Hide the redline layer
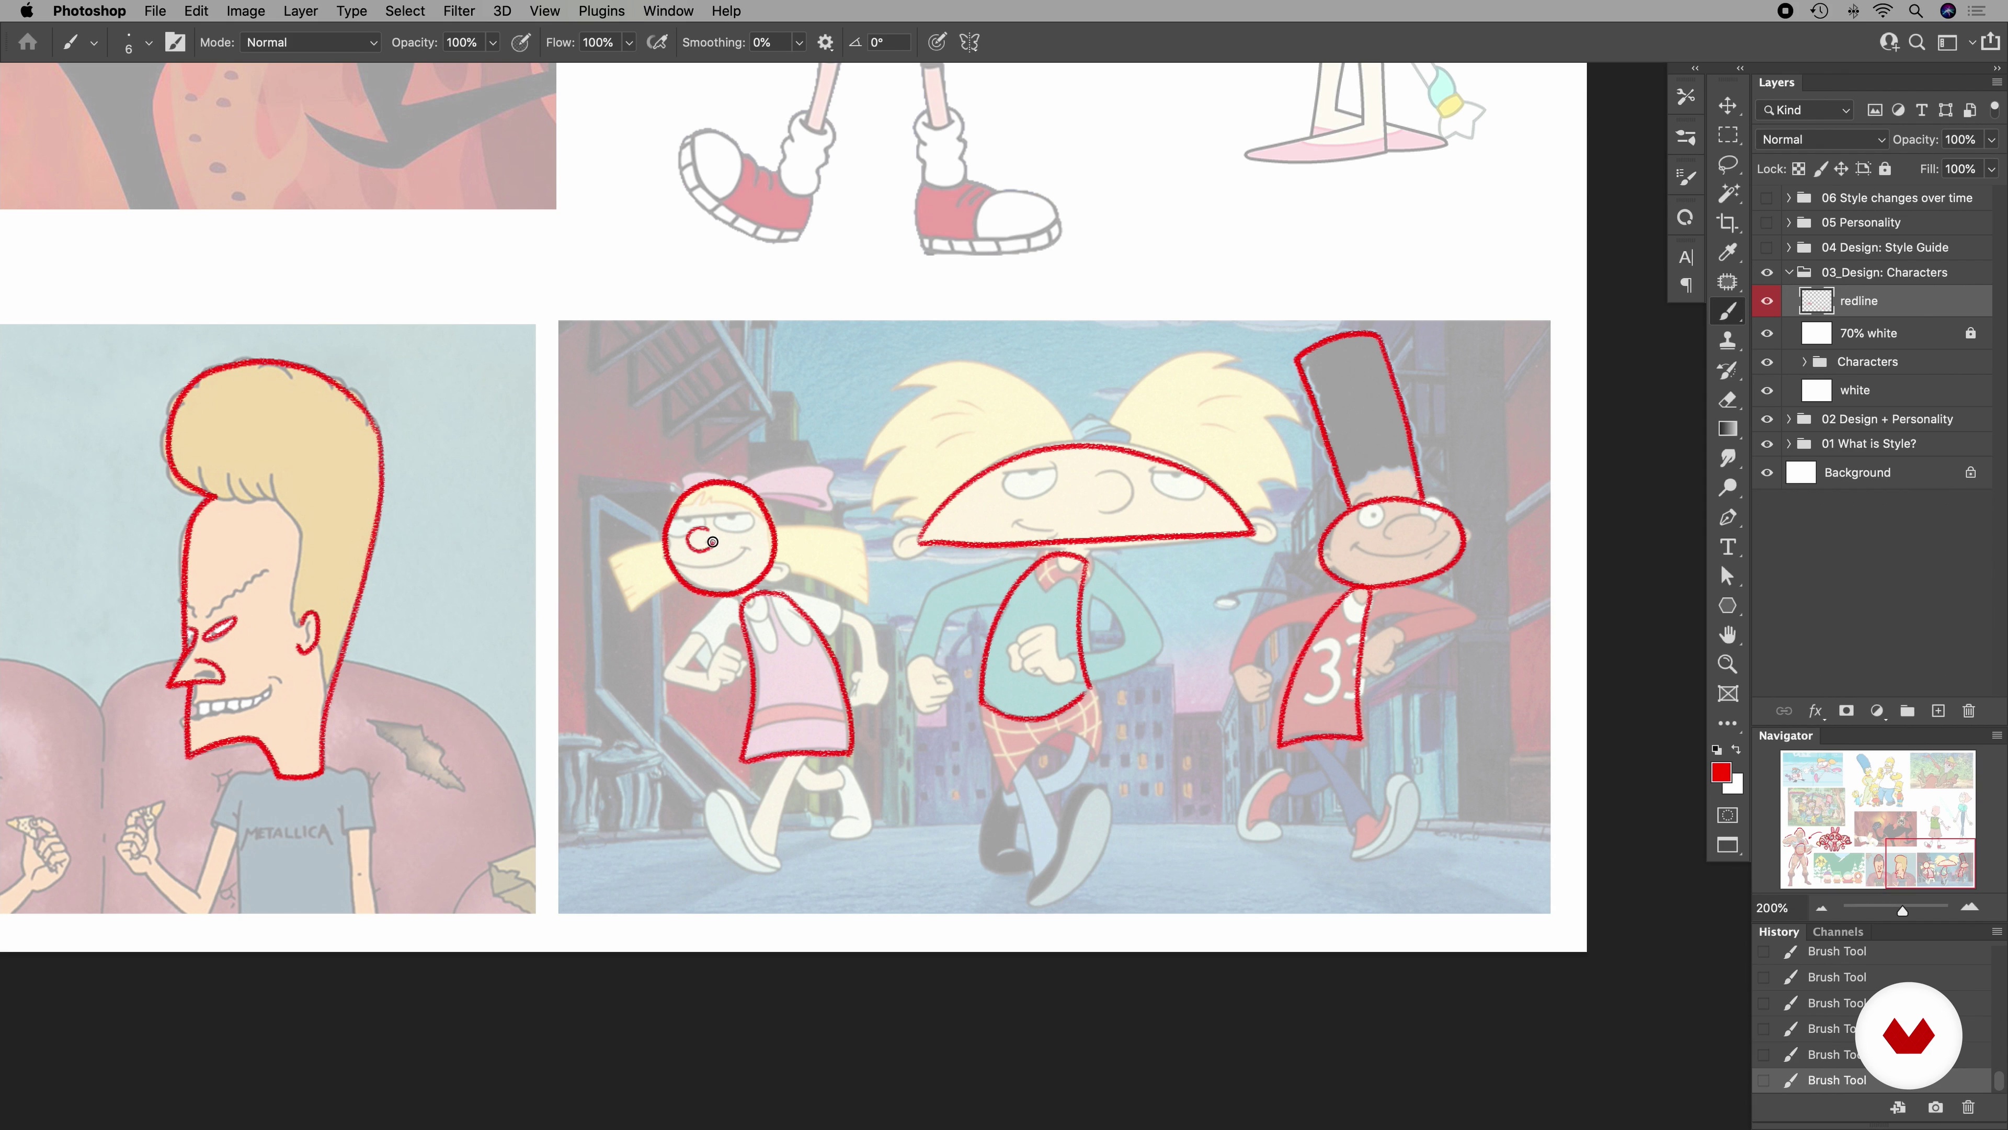 click(x=1767, y=301)
